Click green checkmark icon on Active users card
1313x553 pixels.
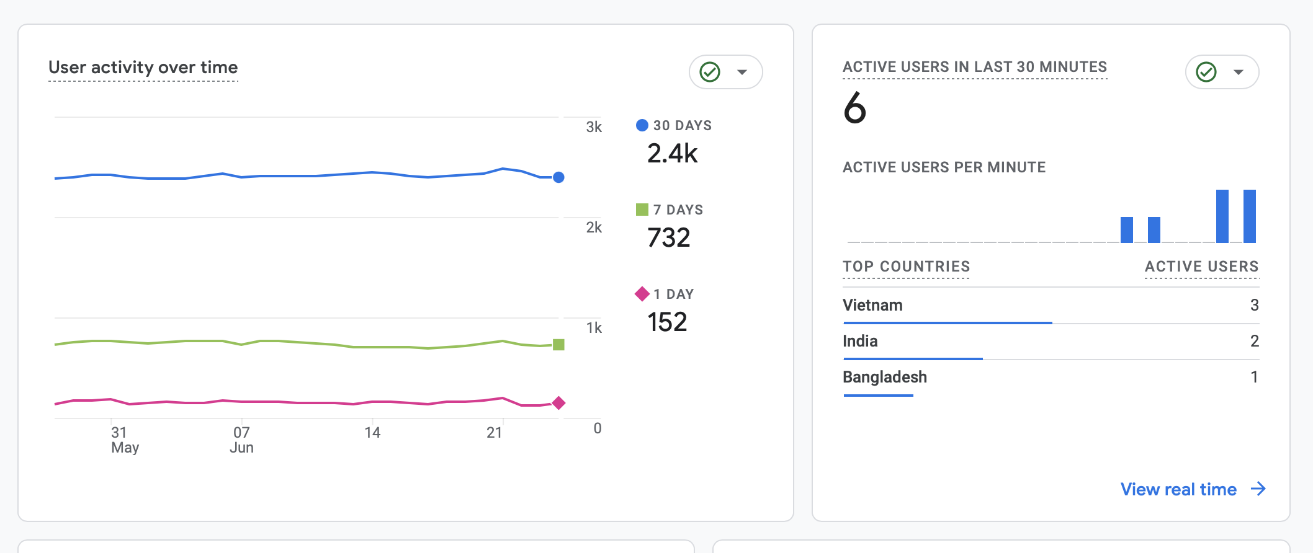point(1206,72)
